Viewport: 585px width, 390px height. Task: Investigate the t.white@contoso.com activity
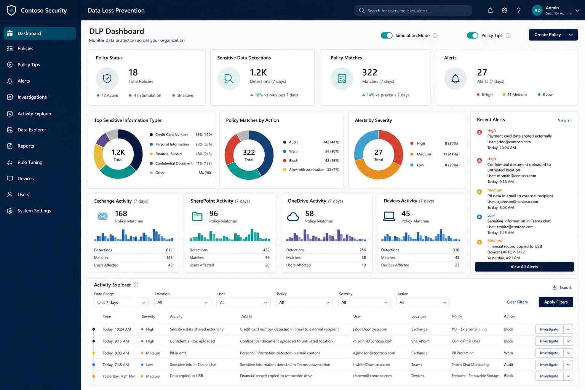click(549, 364)
